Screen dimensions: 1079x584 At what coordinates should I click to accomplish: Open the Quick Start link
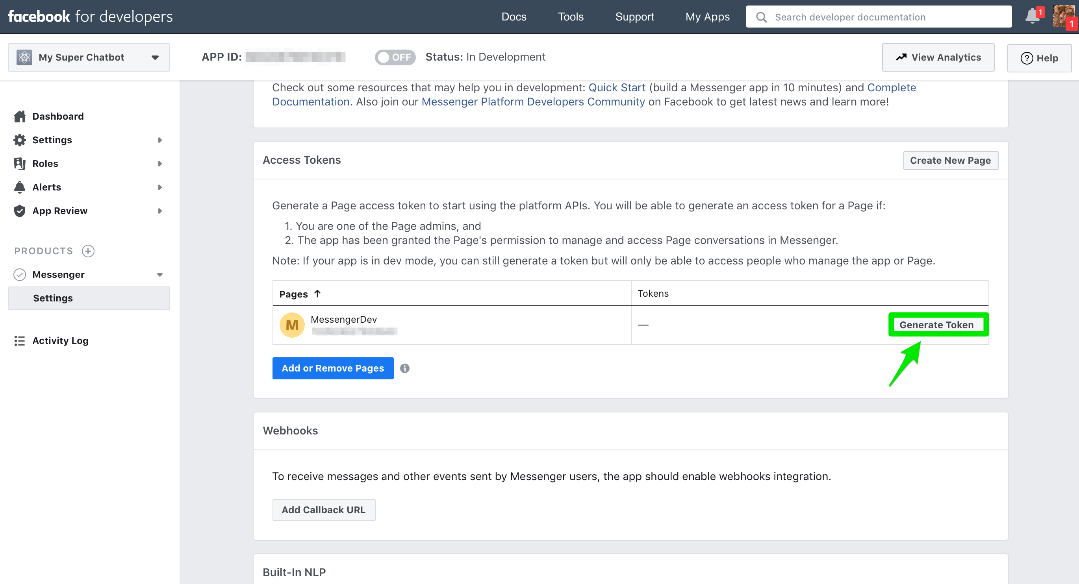[617, 87]
